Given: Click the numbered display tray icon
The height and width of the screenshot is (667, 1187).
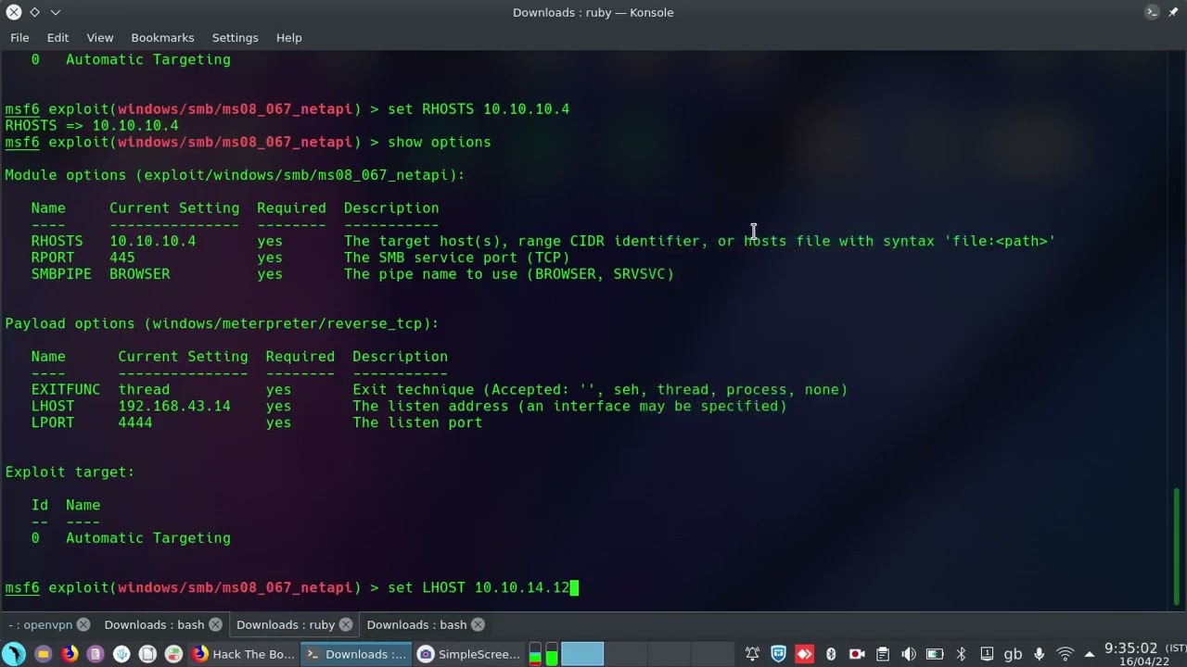Looking at the screenshot, I should pyautogui.click(x=987, y=654).
